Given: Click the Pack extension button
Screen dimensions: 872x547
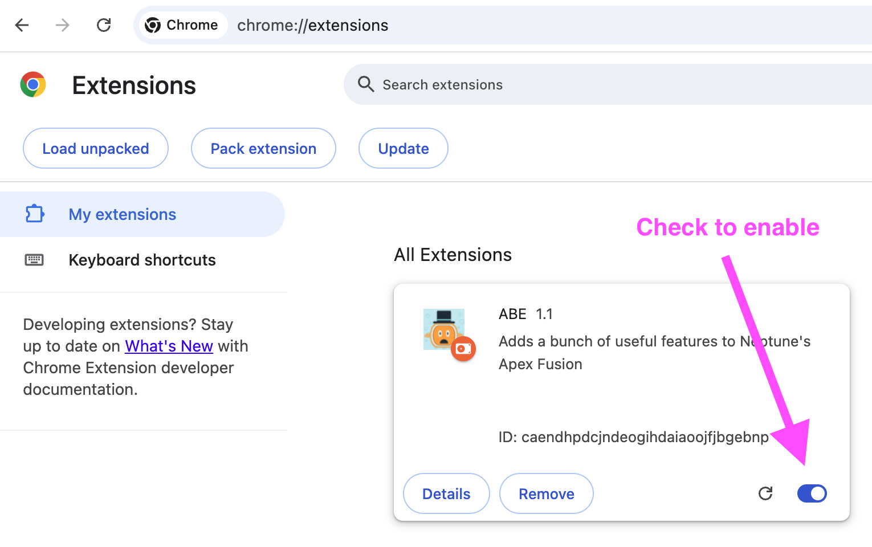Looking at the screenshot, I should (x=263, y=148).
